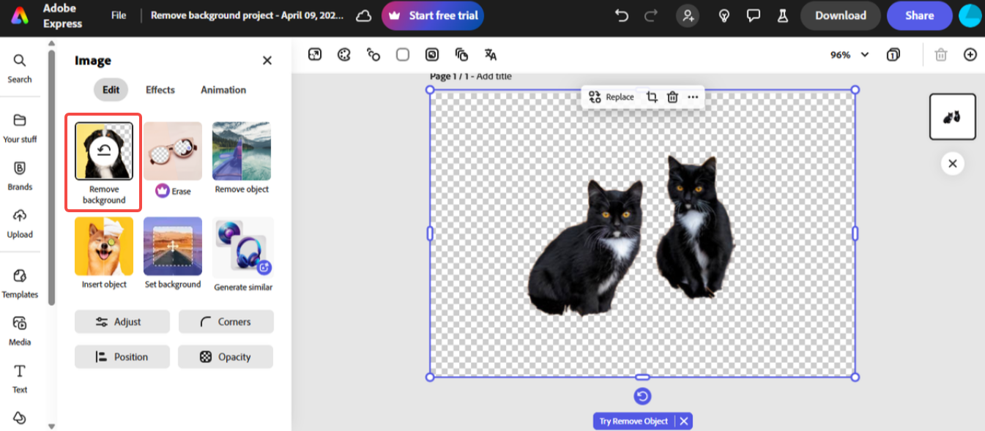985x431 pixels.
Task: Open the Translate tool in toolbar
Action: 491,55
